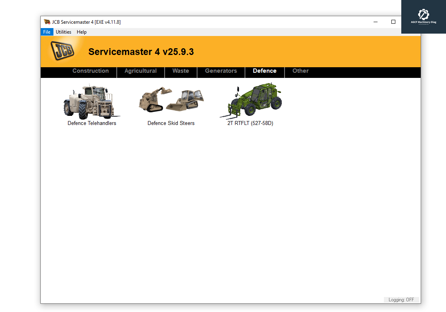This screenshot has height=312, width=446.
Task: Switch to the Construction tab
Action: (x=91, y=71)
